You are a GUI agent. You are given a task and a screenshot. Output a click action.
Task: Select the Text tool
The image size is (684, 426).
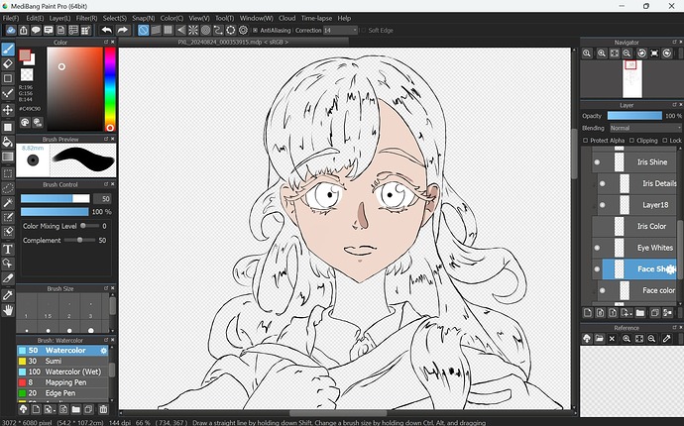click(8, 249)
